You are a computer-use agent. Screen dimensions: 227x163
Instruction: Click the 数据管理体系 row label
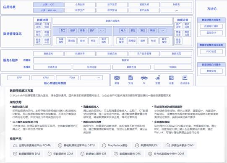(x=13, y=34)
